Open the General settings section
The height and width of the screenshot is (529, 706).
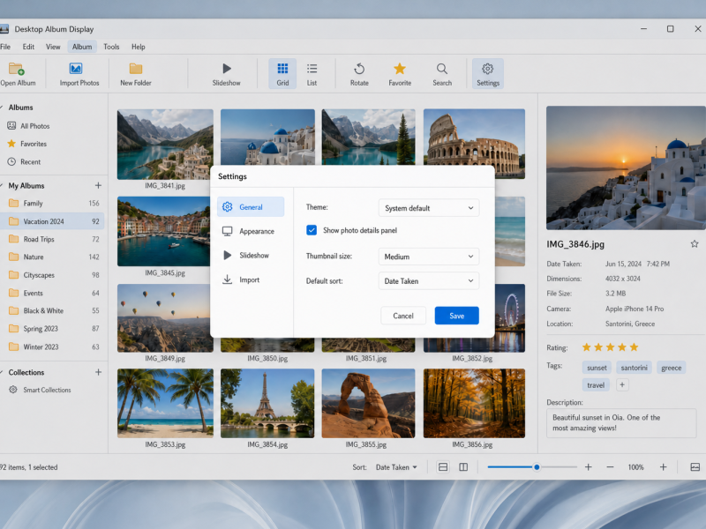251,207
